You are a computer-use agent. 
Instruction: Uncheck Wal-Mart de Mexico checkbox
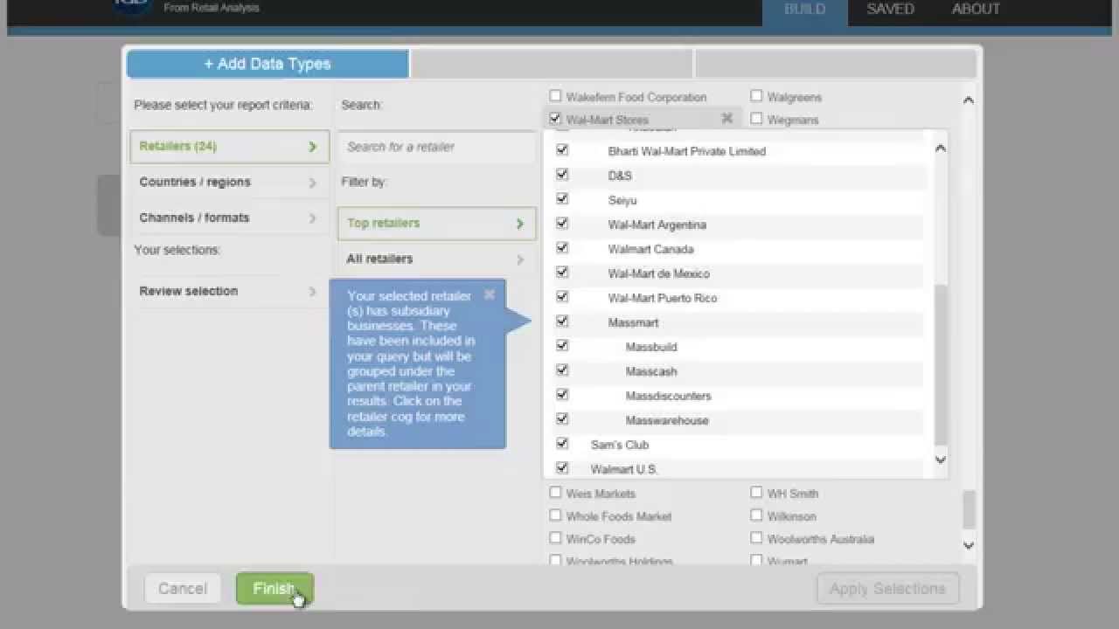click(x=562, y=272)
